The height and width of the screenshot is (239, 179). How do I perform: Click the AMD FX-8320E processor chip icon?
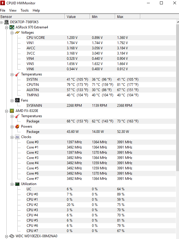pyautogui.click(x=12, y=111)
